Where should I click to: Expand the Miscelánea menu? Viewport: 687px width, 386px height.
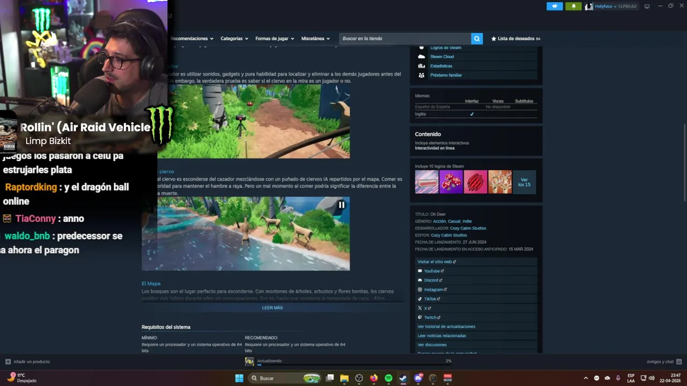(316, 39)
